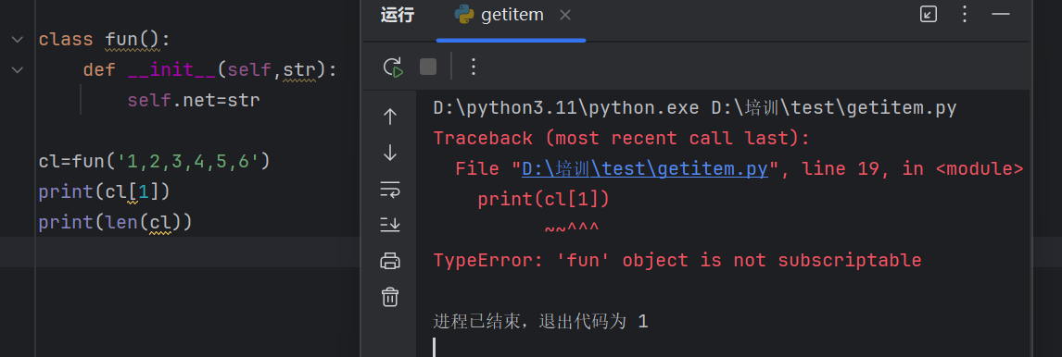The width and height of the screenshot is (1062, 357).
Task: Collapse the class fun block
Action: (17, 40)
